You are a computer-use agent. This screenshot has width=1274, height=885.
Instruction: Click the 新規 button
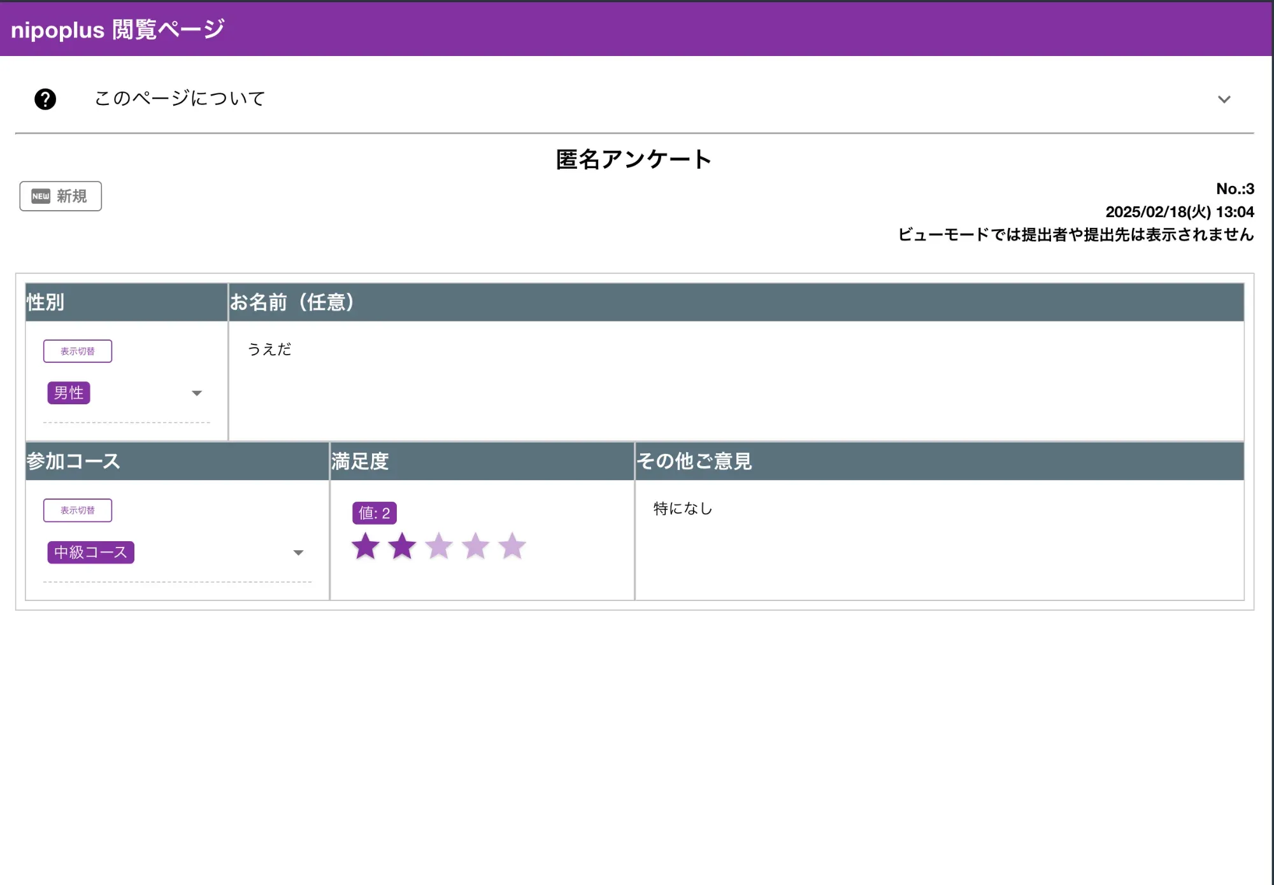(x=60, y=196)
